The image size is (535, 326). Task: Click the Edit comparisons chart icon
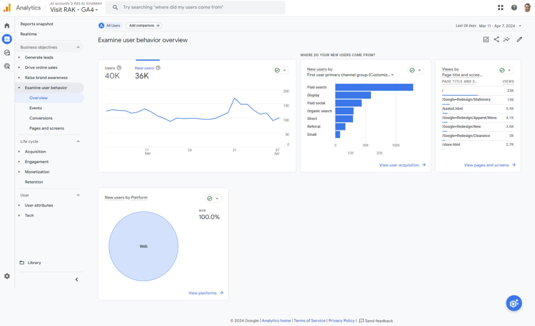(486, 40)
